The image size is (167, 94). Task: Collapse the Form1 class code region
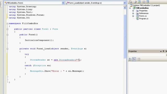click(x=8, y=29)
